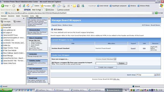The height and width of the screenshot is (92, 164).
Task: Open the Extra menu
Action: click(32, 16)
